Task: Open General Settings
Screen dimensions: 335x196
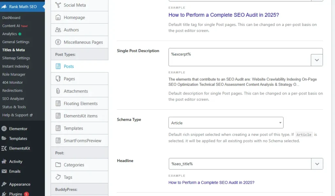Action: 16,42
